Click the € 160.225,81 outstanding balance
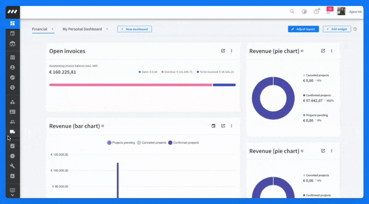 (x=62, y=72)
